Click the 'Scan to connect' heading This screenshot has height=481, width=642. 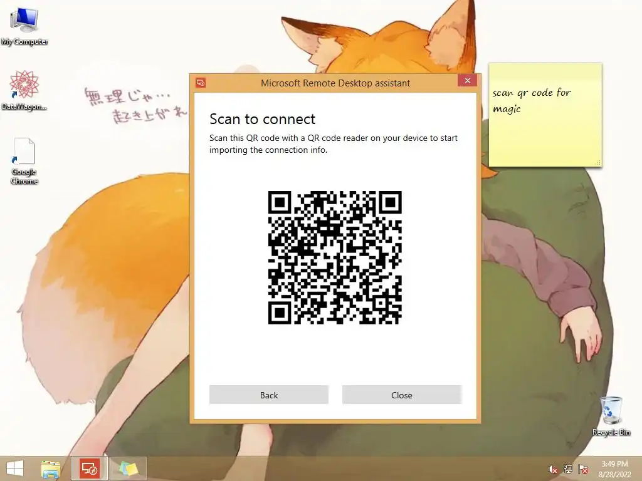(263, 119)
